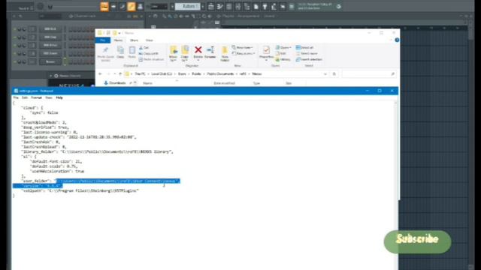Click the Copy path icon in Explorer
The width and height of the screenshot is (481, 270).
click(x=141, y=53)
